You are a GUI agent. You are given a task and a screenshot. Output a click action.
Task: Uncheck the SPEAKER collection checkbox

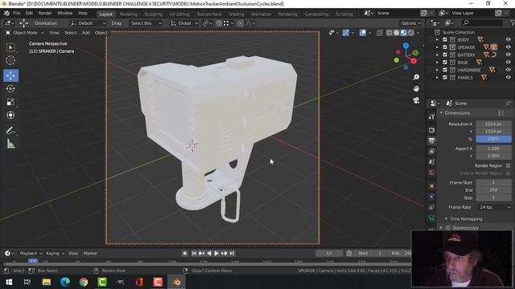(x=445, y=47)
